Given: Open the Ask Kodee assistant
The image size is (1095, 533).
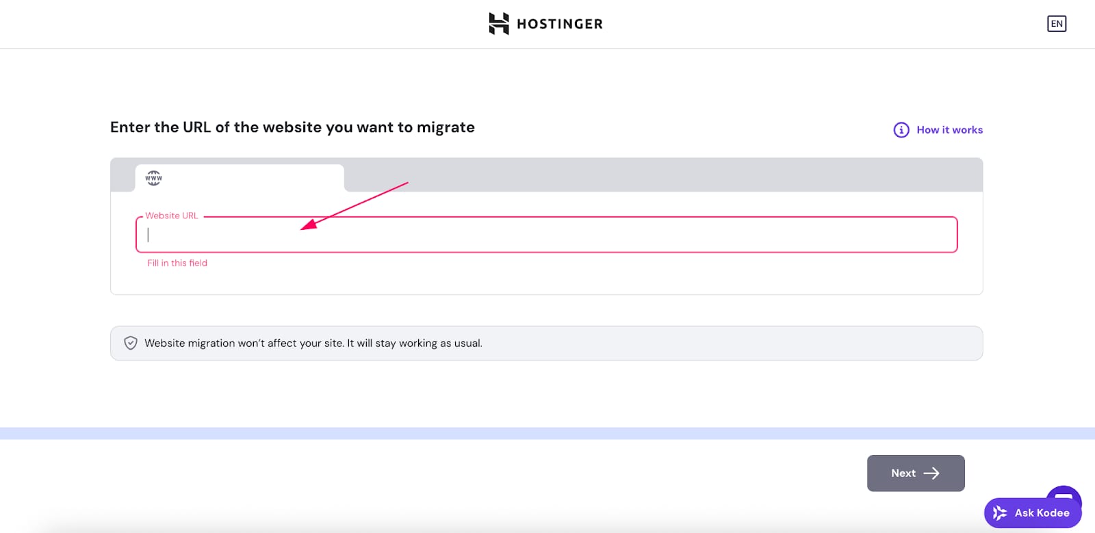Looking at the screenshot, I should point(1041,513).
